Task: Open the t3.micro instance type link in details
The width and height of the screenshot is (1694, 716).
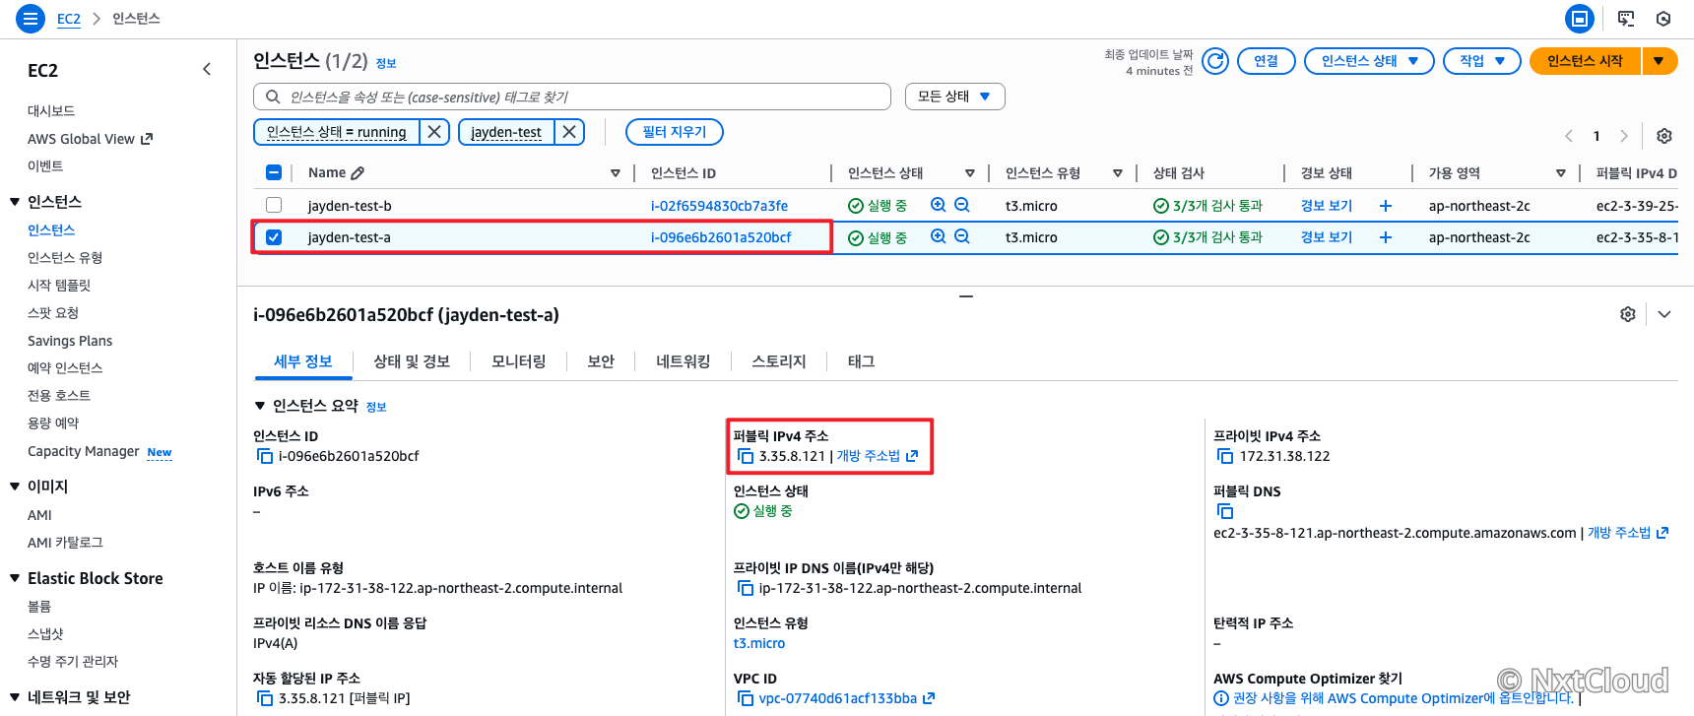Action: 759,643
